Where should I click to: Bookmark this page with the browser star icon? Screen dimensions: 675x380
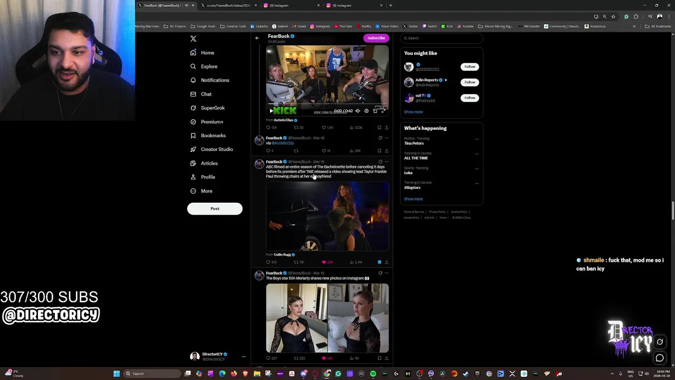(x=613, y=16)
